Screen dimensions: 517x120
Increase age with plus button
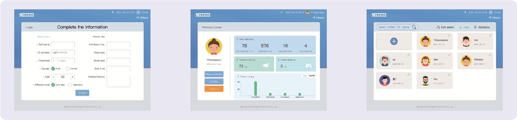72,77
